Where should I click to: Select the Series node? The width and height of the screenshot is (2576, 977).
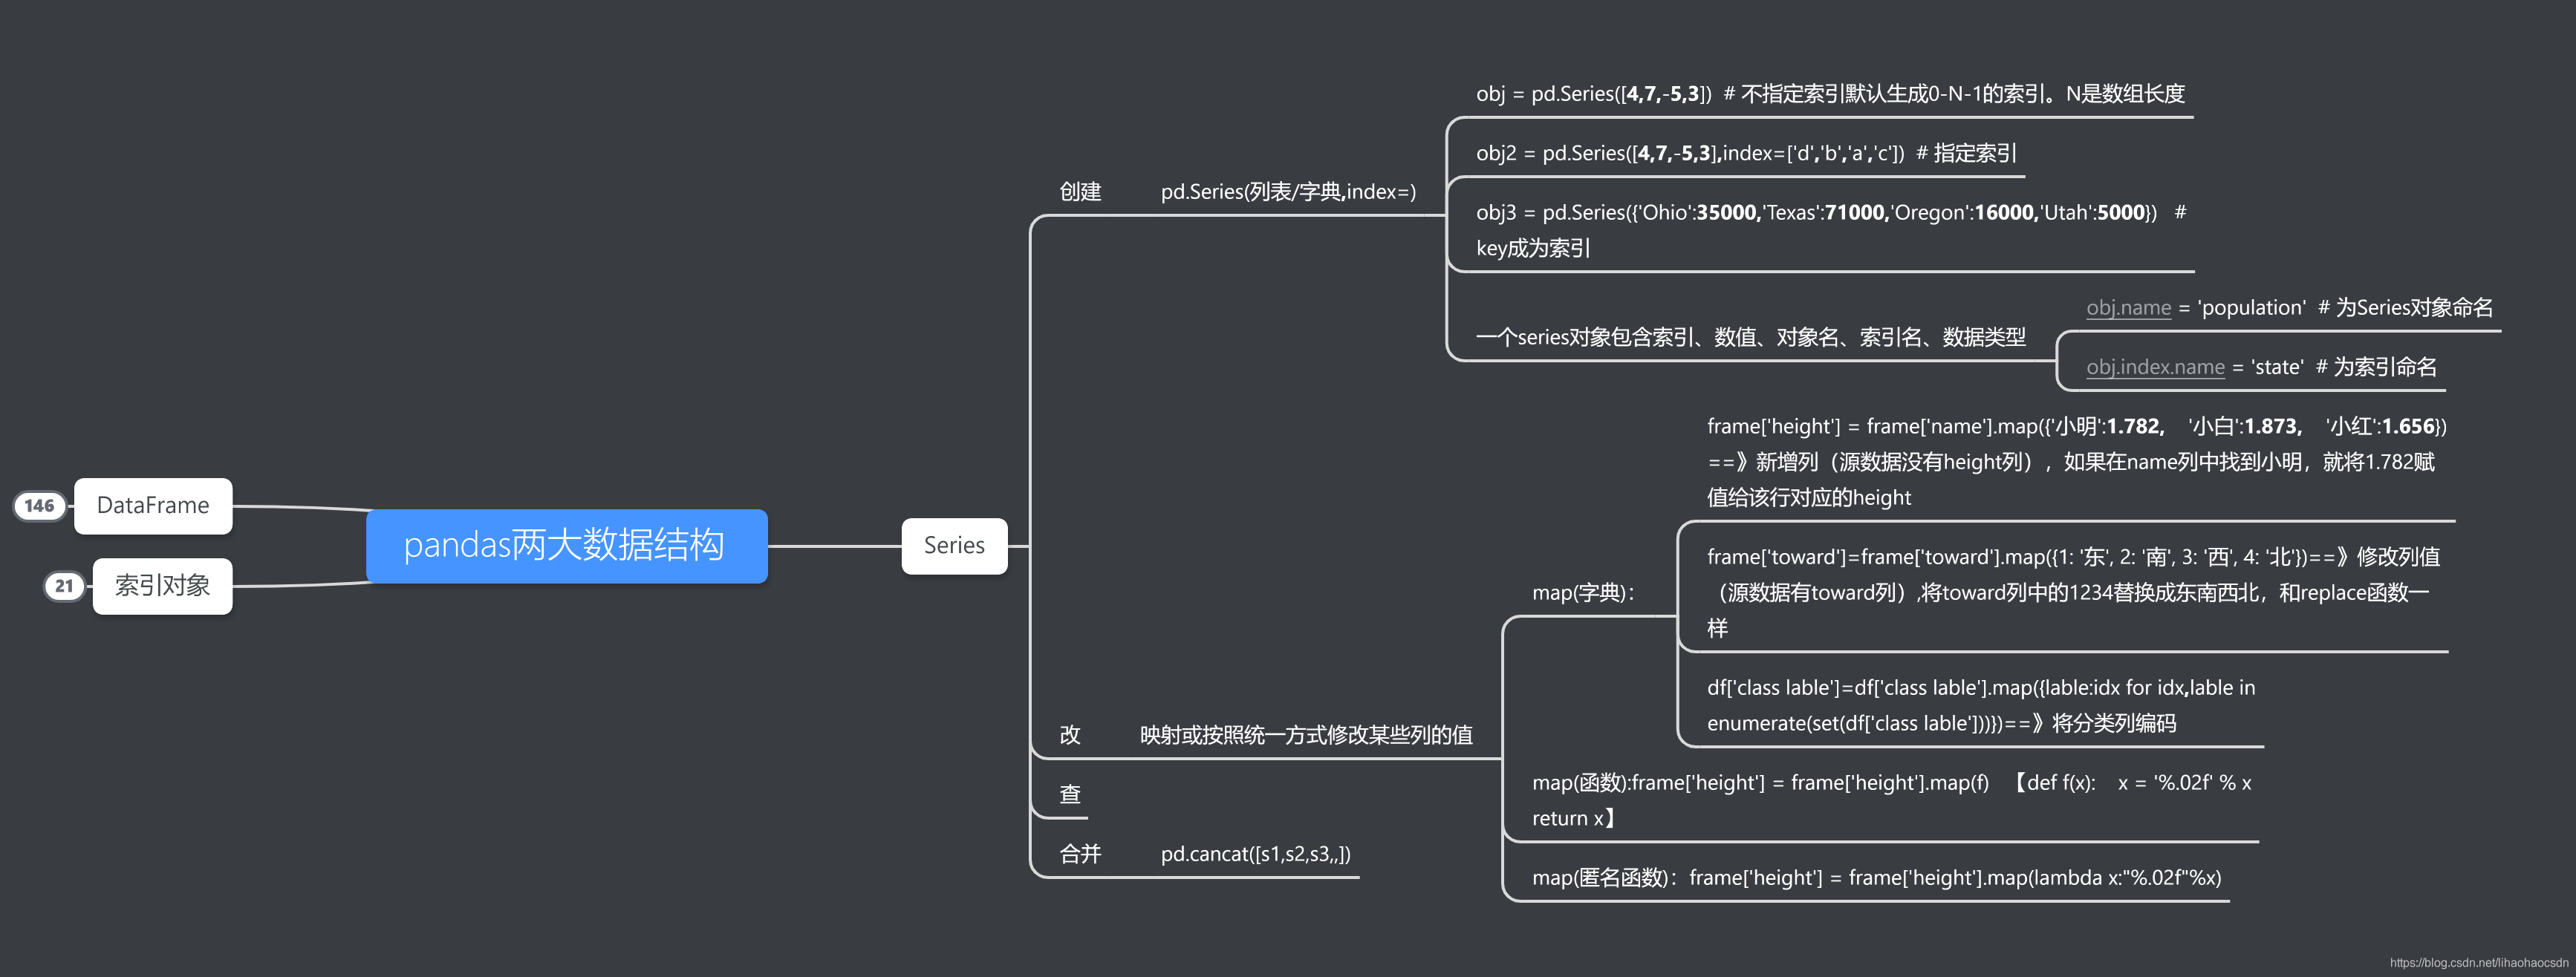click(x=954, y=546)
